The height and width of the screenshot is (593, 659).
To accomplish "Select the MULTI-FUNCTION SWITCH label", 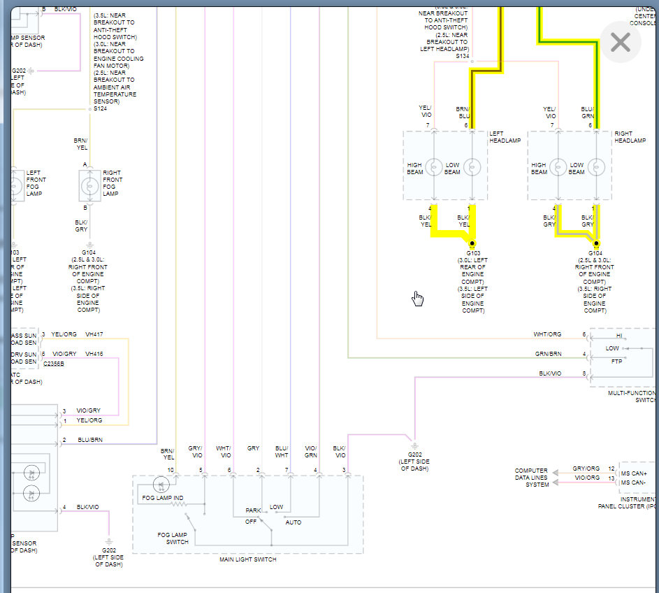I will click(632, 396).
